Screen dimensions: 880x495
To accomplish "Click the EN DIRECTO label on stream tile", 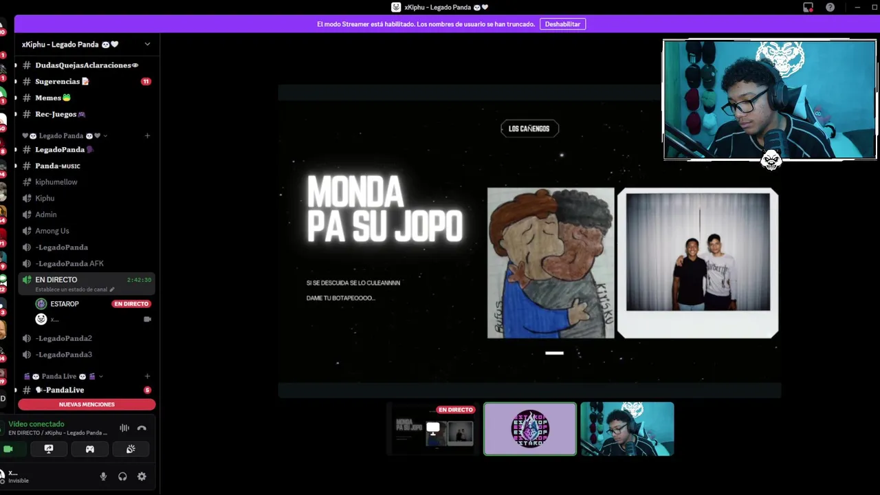I will (x=456, y=410).
